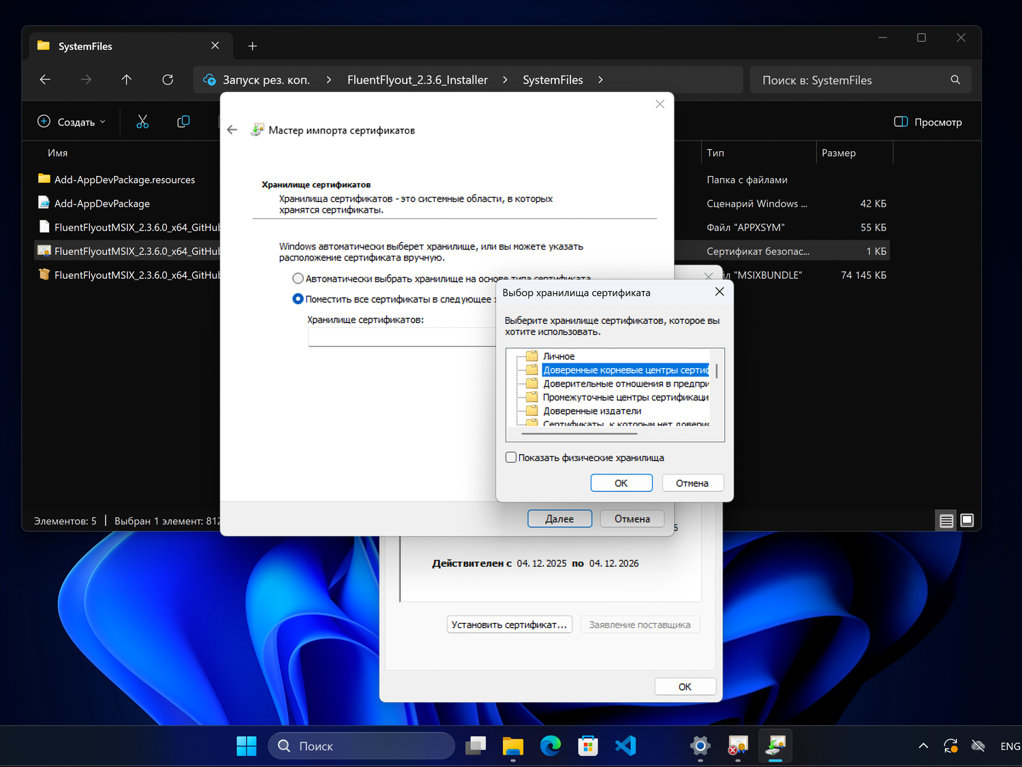Image resolution: width=1022 pixels, height=767 pixels.
Task: Click the Copy icon in Explorer toolbar
Action: (x=183, y=121)
